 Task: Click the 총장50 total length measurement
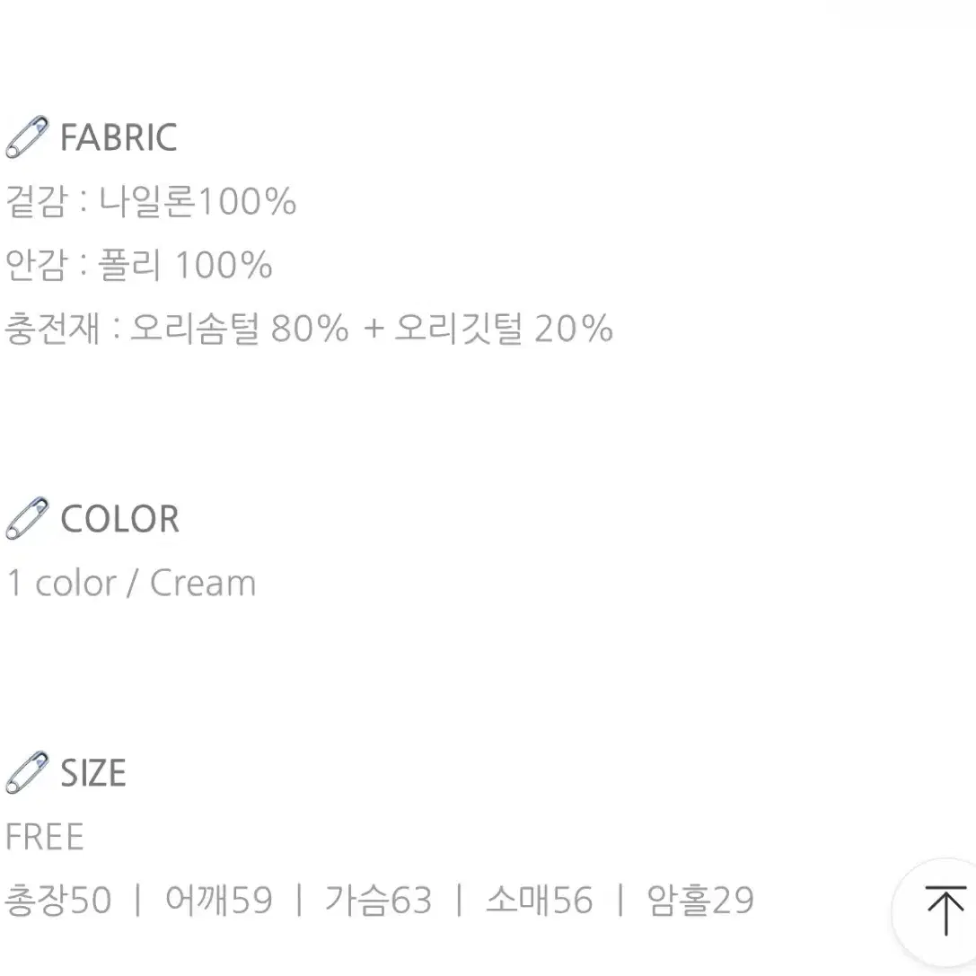coord(58,900)
